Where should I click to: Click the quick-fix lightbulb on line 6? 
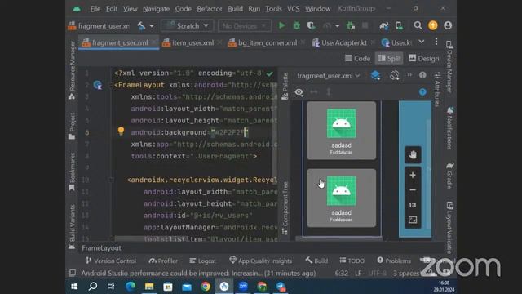click(x=121, y=131)
